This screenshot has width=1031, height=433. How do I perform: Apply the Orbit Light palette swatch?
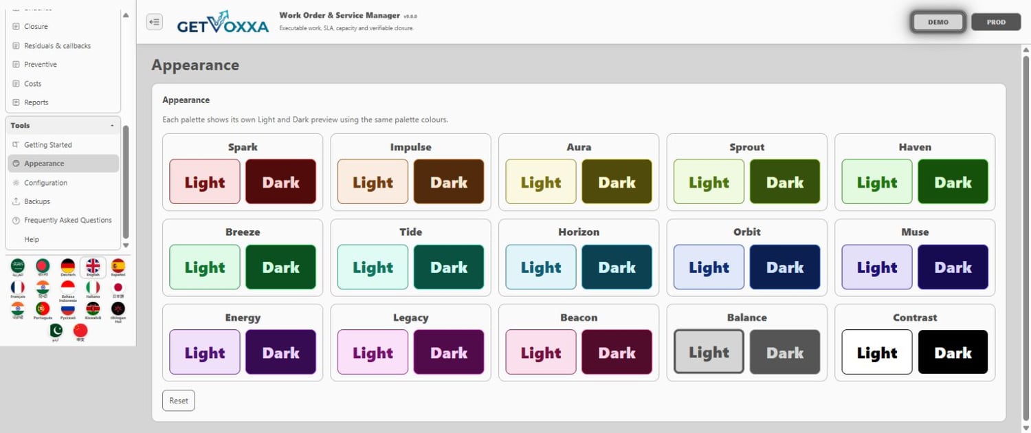tap(709, 267)
